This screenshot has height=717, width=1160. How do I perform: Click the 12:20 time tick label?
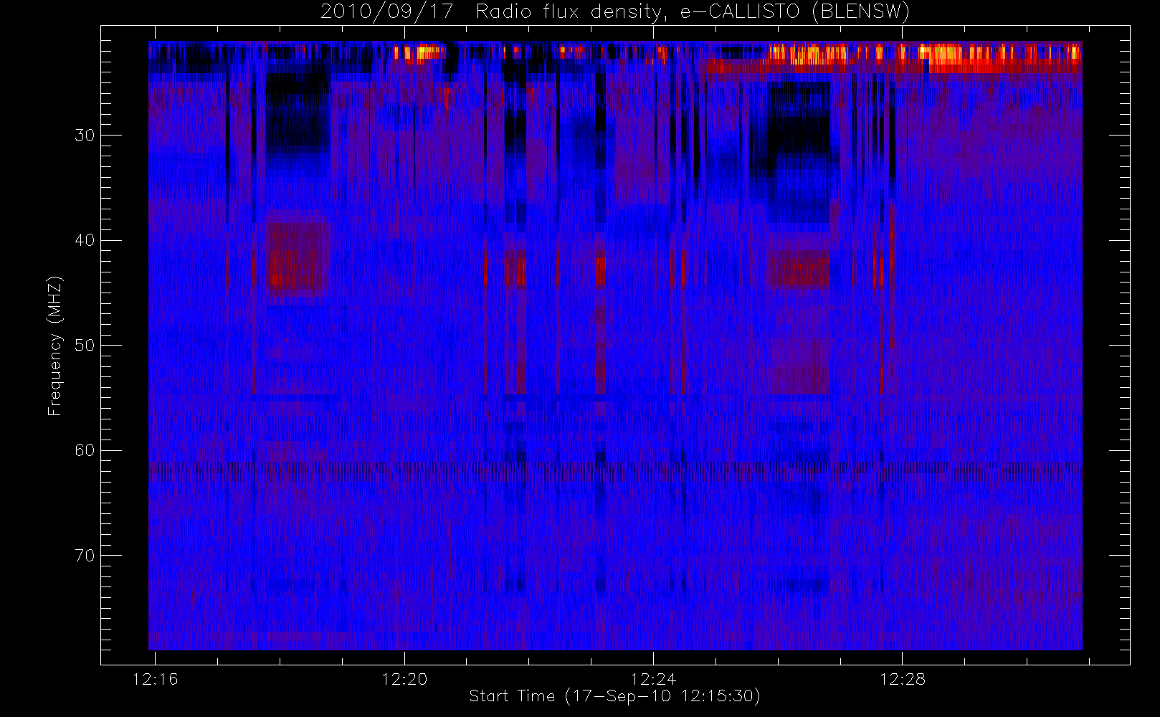404,678
